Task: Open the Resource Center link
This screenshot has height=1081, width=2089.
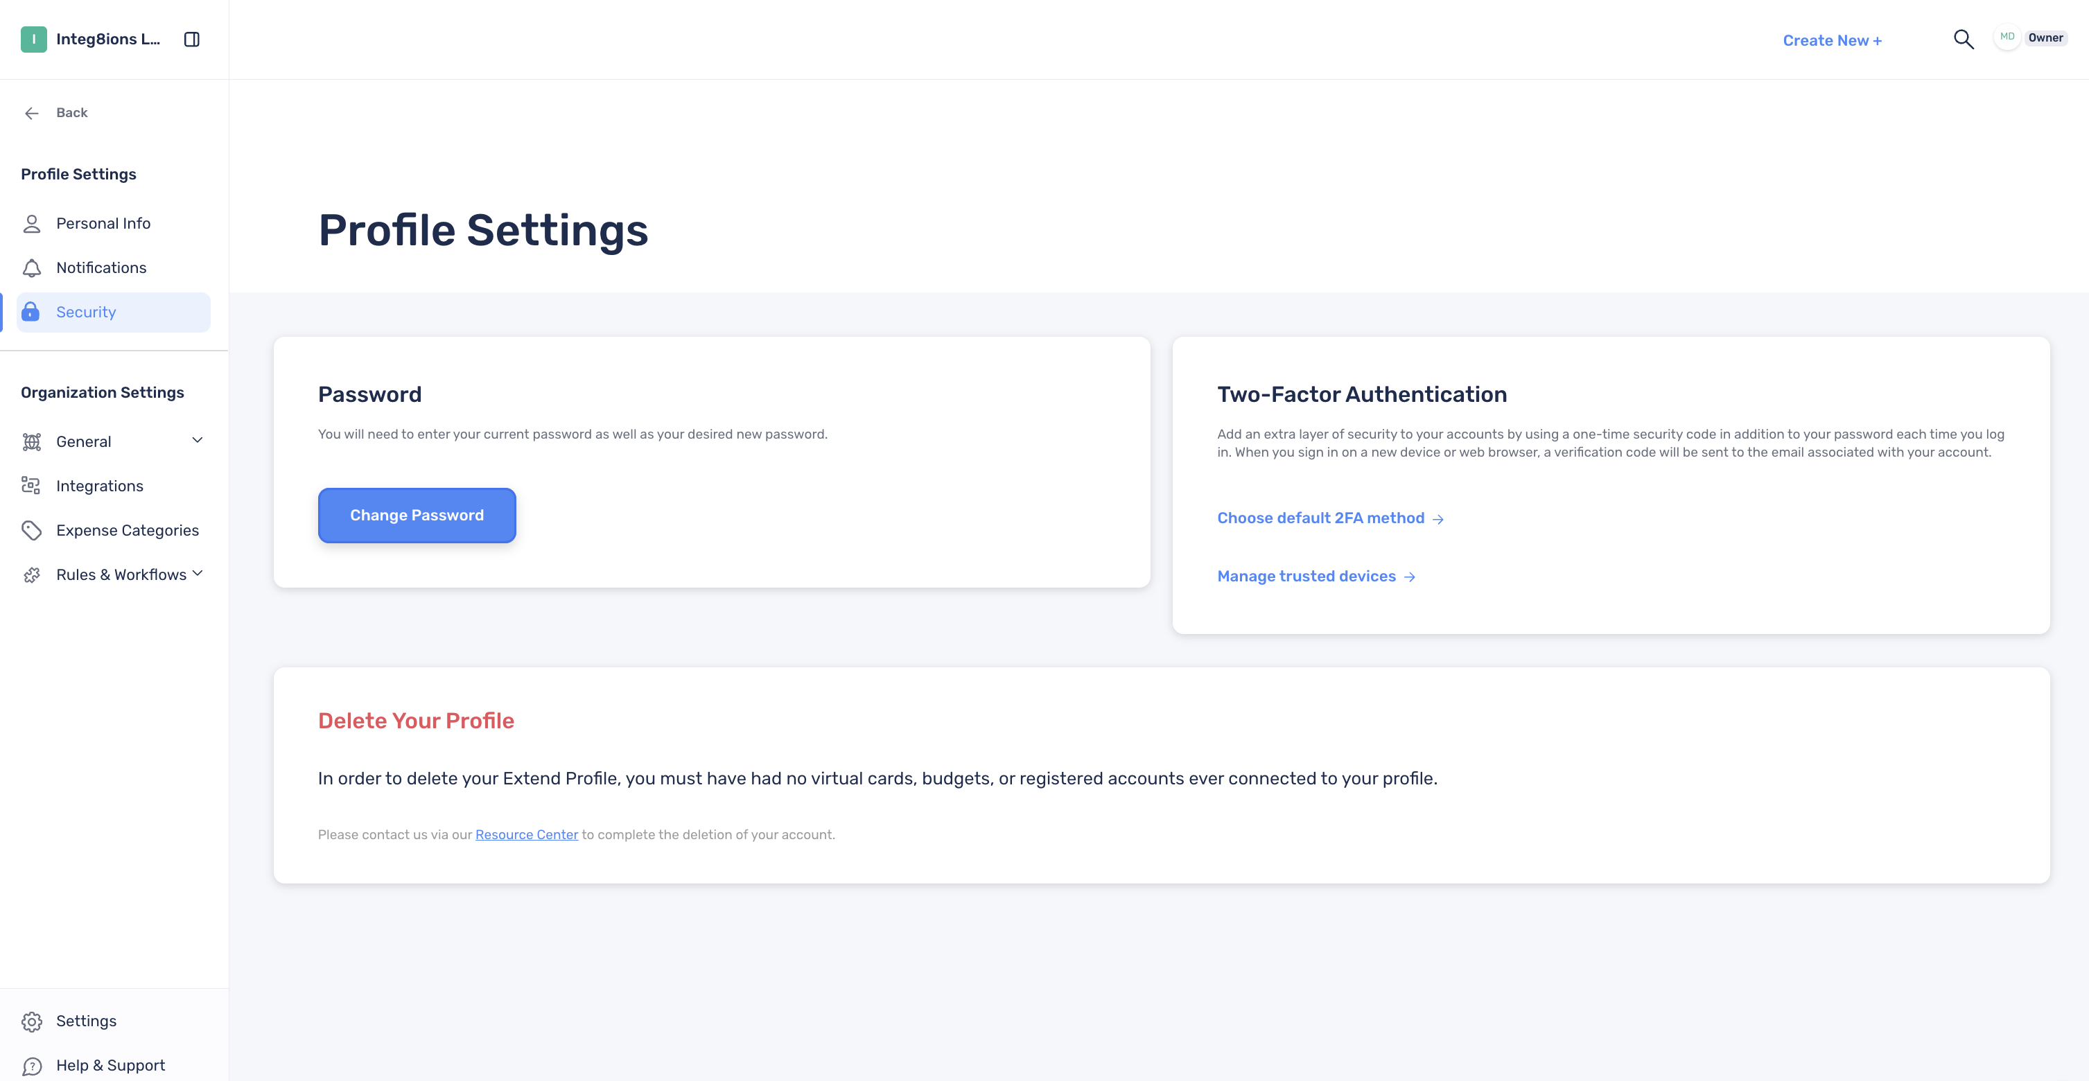Action: click(x=526, y=835)
